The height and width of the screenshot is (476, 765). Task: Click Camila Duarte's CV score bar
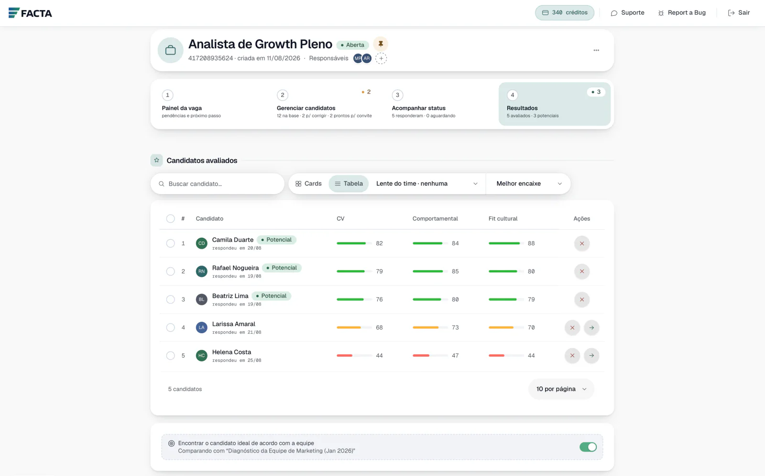point(354,243)
